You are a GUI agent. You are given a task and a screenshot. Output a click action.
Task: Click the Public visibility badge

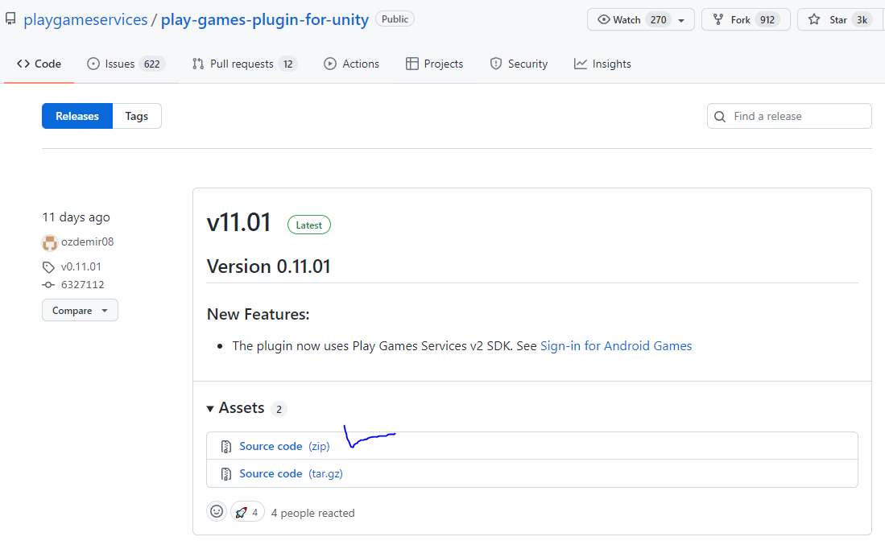tap(395, 19)
